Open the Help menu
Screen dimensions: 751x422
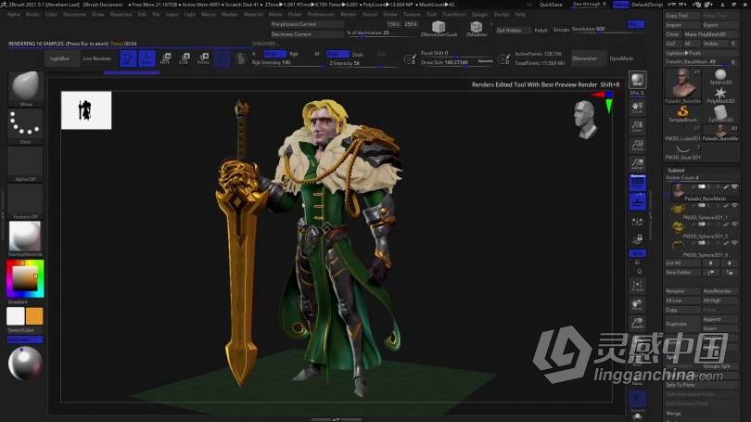519,14
